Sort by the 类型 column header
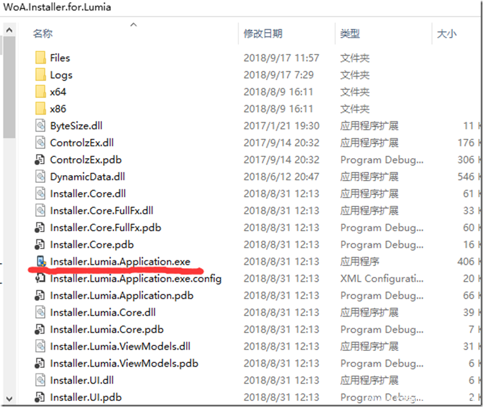The height and width of the screenshot is (407, 483). click(x=350, y=33)
